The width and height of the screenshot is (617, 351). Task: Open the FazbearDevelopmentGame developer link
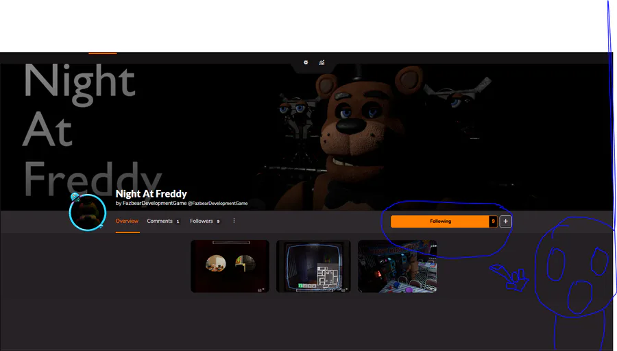pos(155,203)
